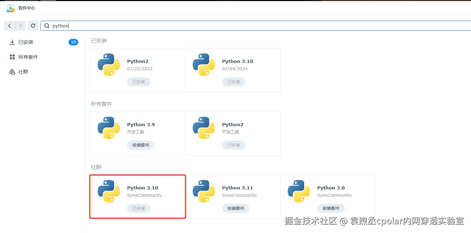The image size is (471, 233).
Task: Click the blue 10 badge in sidebar
Action: 73,42
